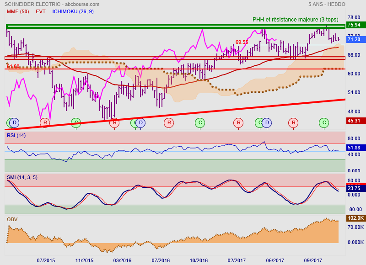Image resolution: width=366 pixels, height=265 pixels.
Task: Click the R event marker above 07/2015
Action: (x=45, y=122)
